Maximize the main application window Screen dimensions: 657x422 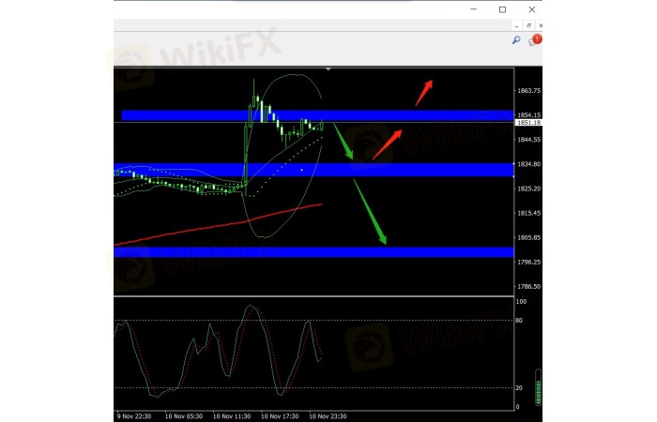coord(502,8)
